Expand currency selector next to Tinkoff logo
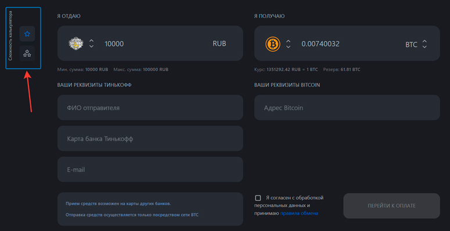450x231 pixels. click(x=91, y=44)
